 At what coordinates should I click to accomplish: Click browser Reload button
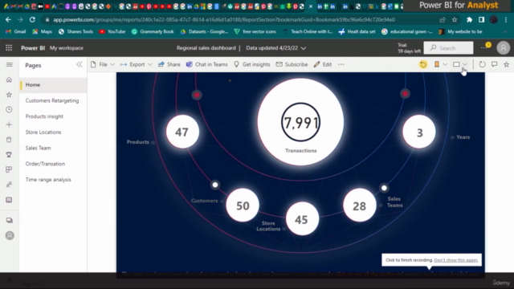[x=32, y=19]
